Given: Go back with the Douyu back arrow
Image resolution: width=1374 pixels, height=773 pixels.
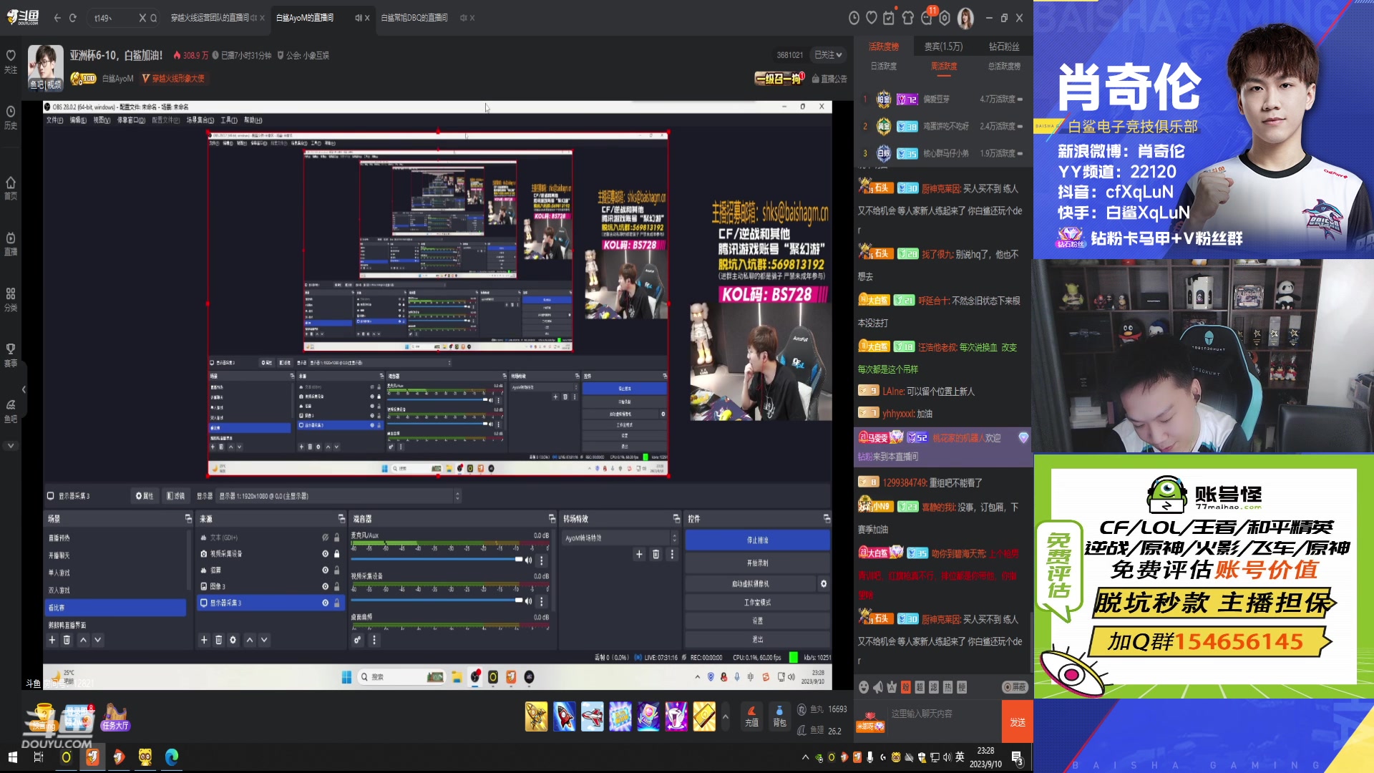Looking at the screenshot, I should (57, 18).
